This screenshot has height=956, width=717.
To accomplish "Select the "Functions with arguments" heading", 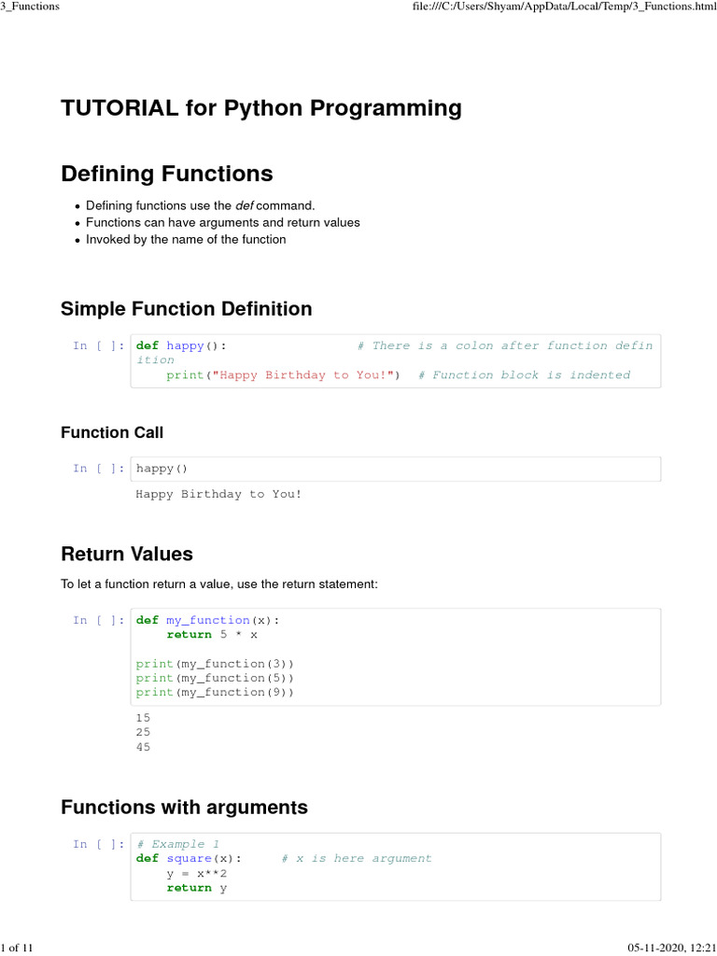I will [184, 807].
